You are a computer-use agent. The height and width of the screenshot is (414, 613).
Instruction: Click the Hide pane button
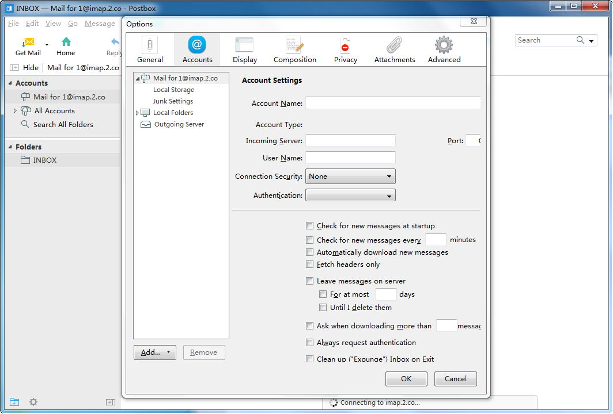click(24, 67)
